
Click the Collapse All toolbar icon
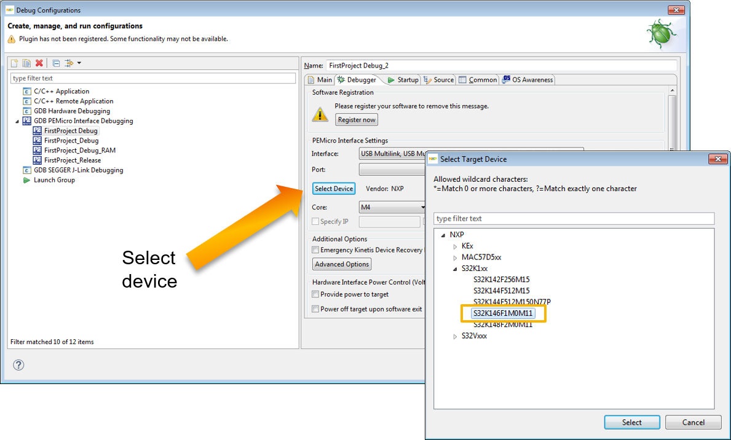click(x=56, y=63)
